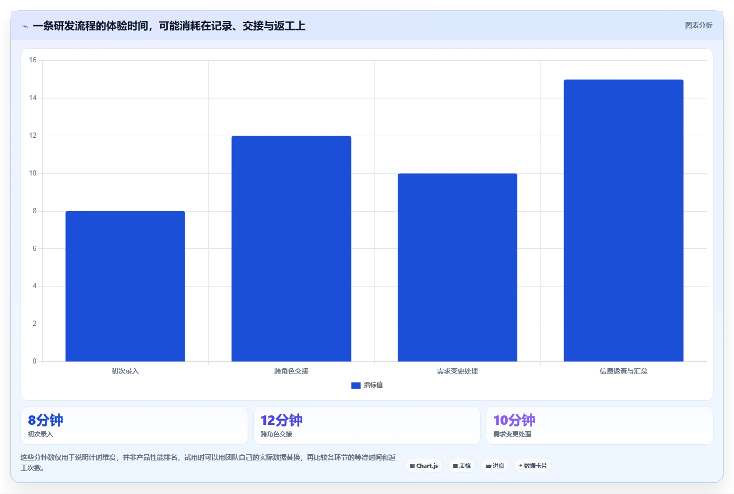Viewport: 734px width, 494px height.
Task: Select the 信息返查与汇总 bar in chart
Action: click(x=623, y=221)
